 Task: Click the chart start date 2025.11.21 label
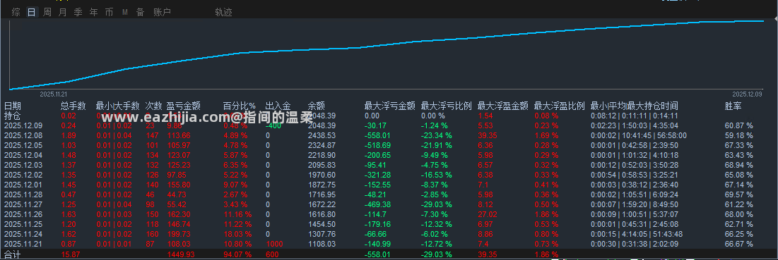coord(53,94)
